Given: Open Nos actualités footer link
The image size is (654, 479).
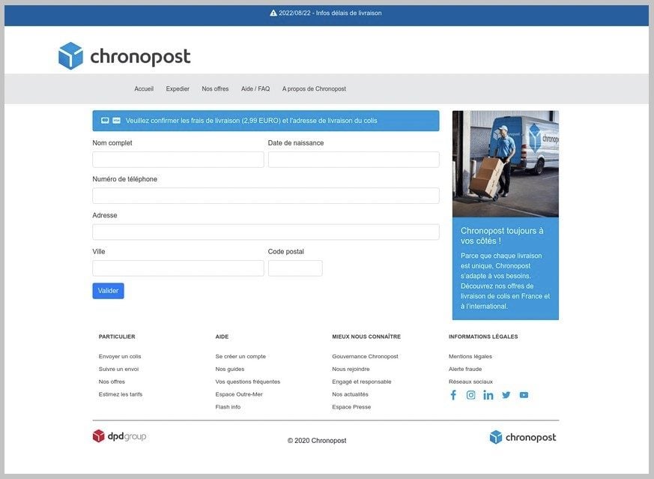Looking at the screenshot, I should point(351,394).
